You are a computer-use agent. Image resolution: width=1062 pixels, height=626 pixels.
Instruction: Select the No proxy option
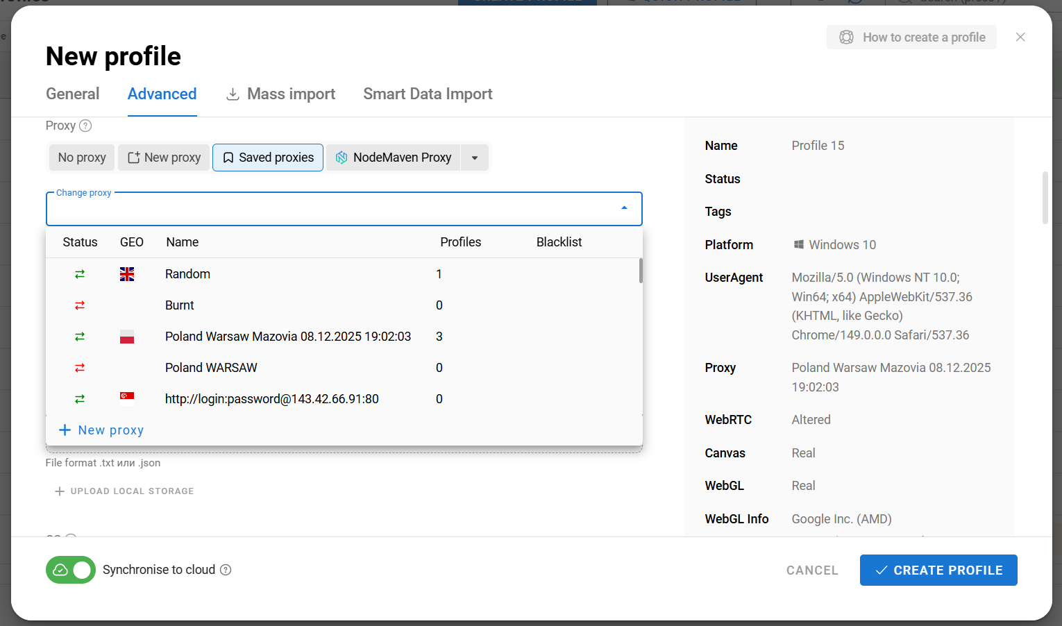[x=82, y=158]
